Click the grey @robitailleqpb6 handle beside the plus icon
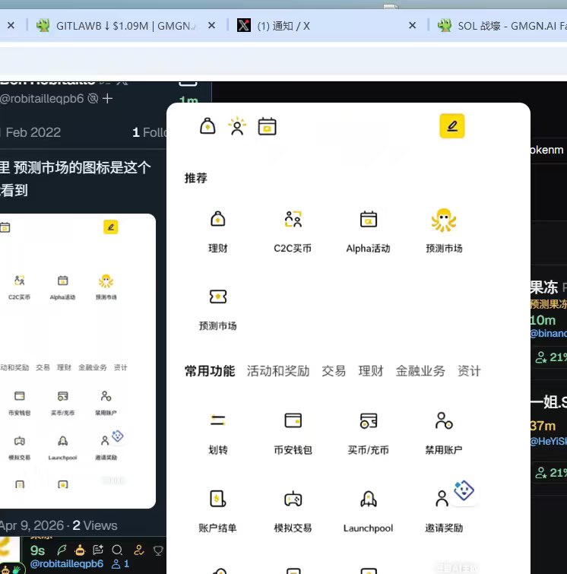The height and width of the screenshot is (574, 567). pos(42,99)
